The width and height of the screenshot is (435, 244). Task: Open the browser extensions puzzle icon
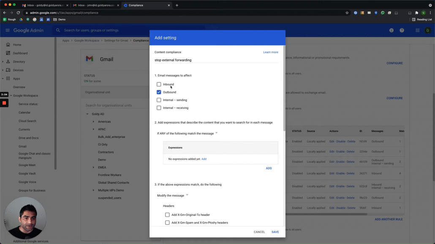tap(416, 13)
